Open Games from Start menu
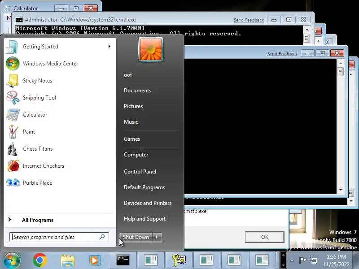 (x=132, y=139)
